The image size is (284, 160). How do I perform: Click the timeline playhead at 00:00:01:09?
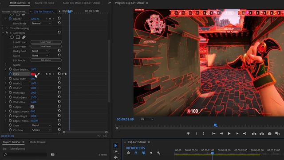point(212,153)
